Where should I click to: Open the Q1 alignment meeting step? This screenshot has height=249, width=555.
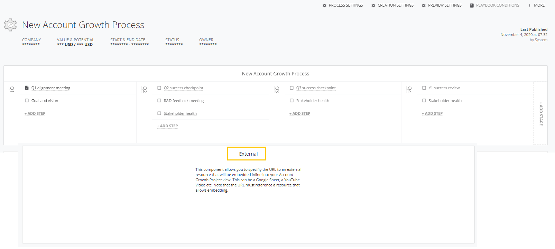(51, 88)
